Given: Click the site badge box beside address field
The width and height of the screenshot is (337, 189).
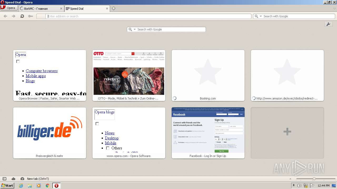Looking at the screenshot, I should (41, 16).
